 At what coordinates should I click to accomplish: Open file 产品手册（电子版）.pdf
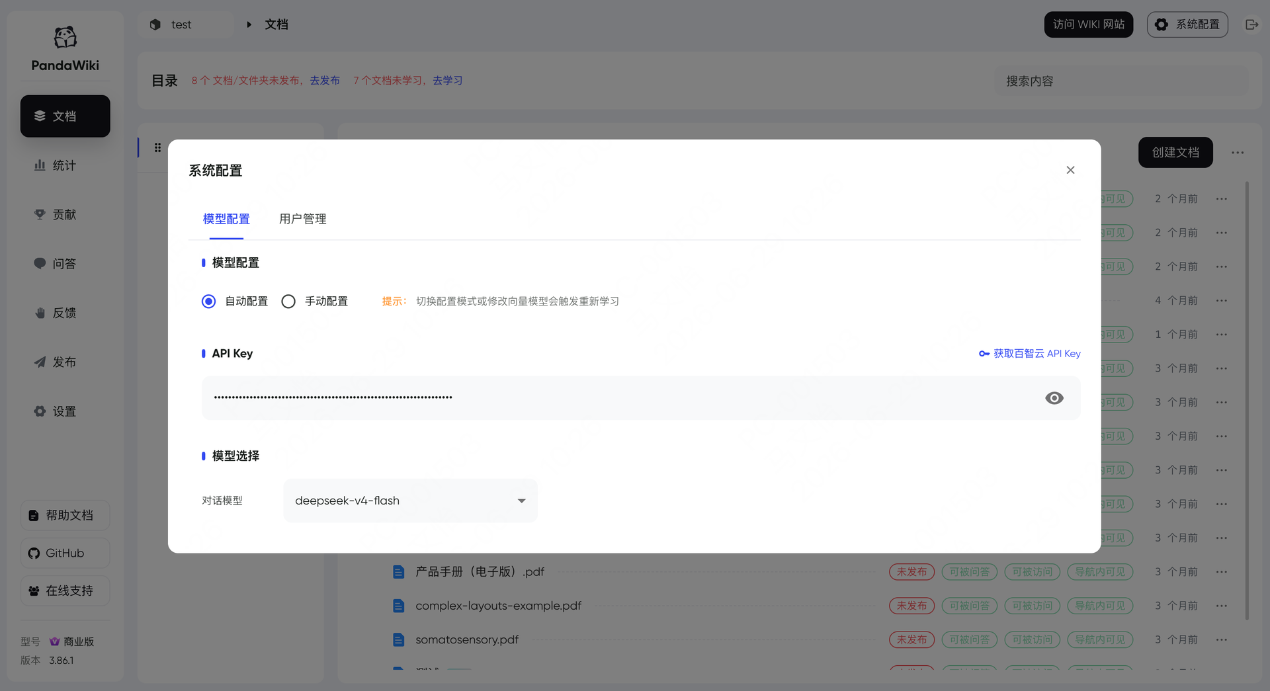(480, 572)
